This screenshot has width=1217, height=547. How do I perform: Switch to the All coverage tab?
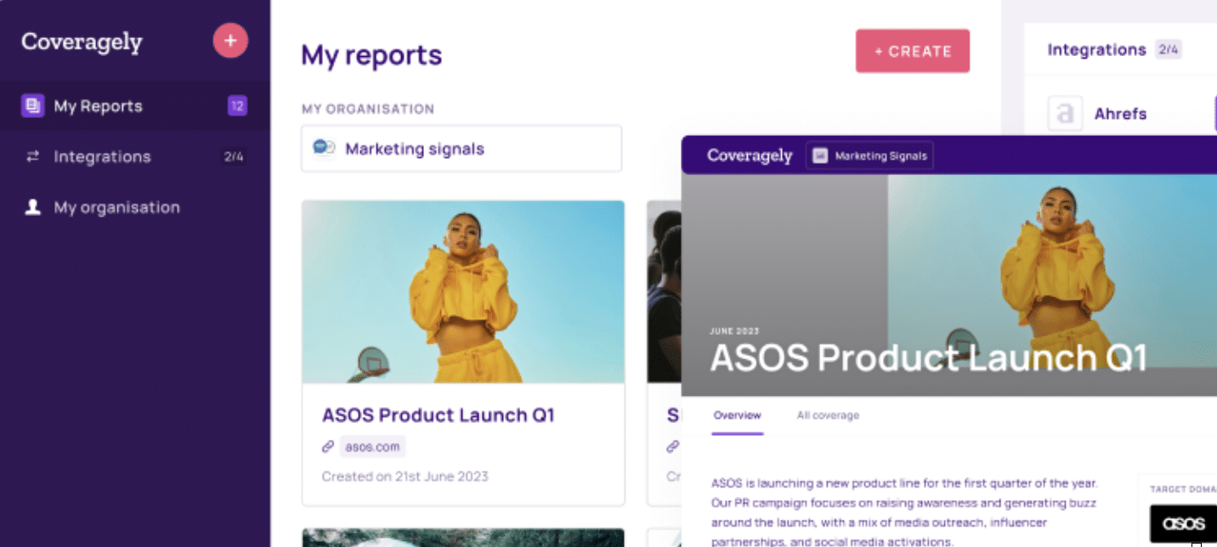[x=827, y=415]
